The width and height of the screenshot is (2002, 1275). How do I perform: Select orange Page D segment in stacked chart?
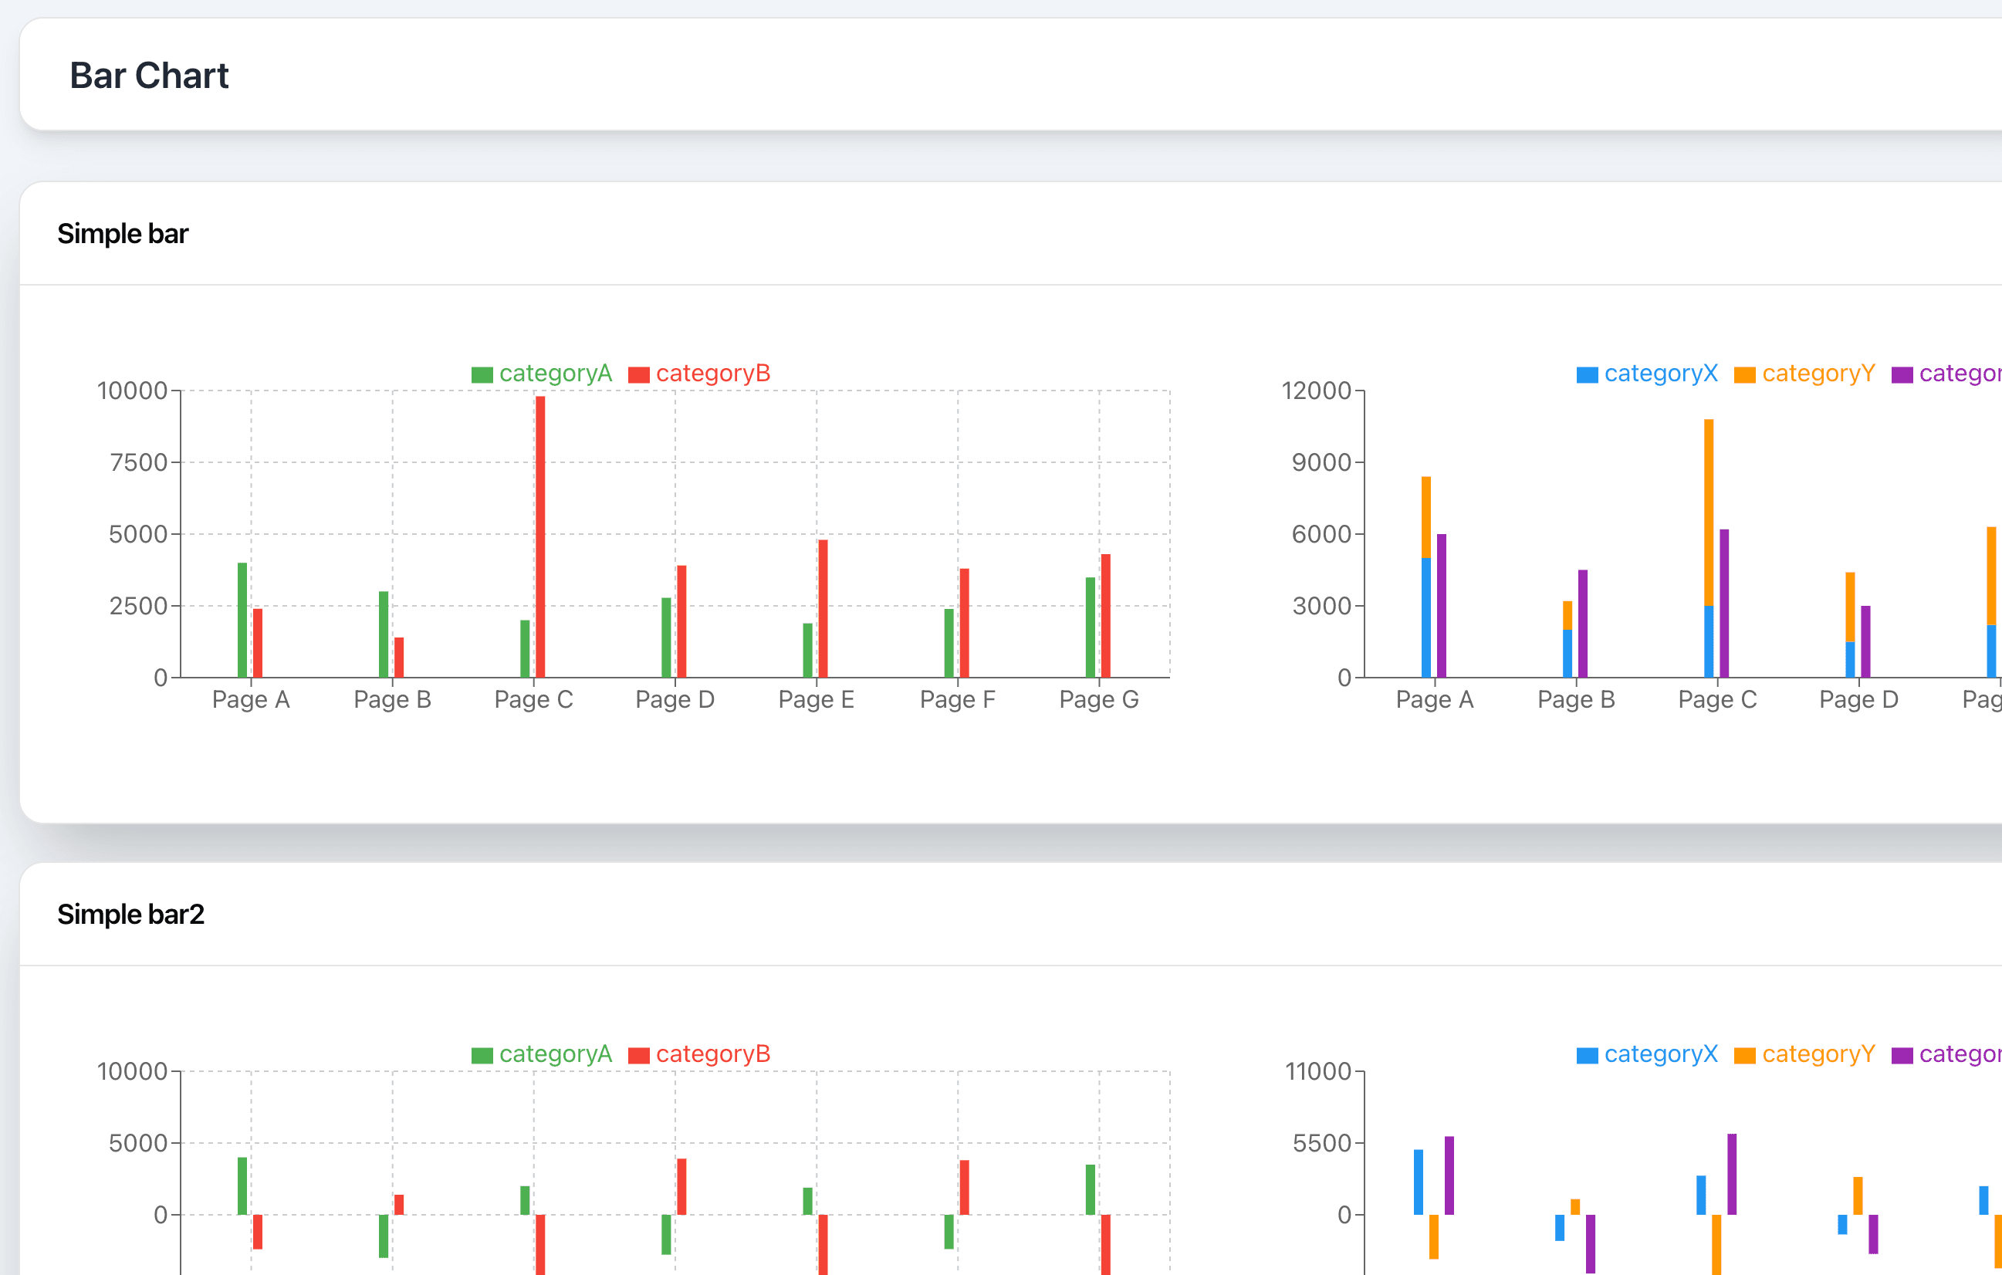(x=1851, y=607)
